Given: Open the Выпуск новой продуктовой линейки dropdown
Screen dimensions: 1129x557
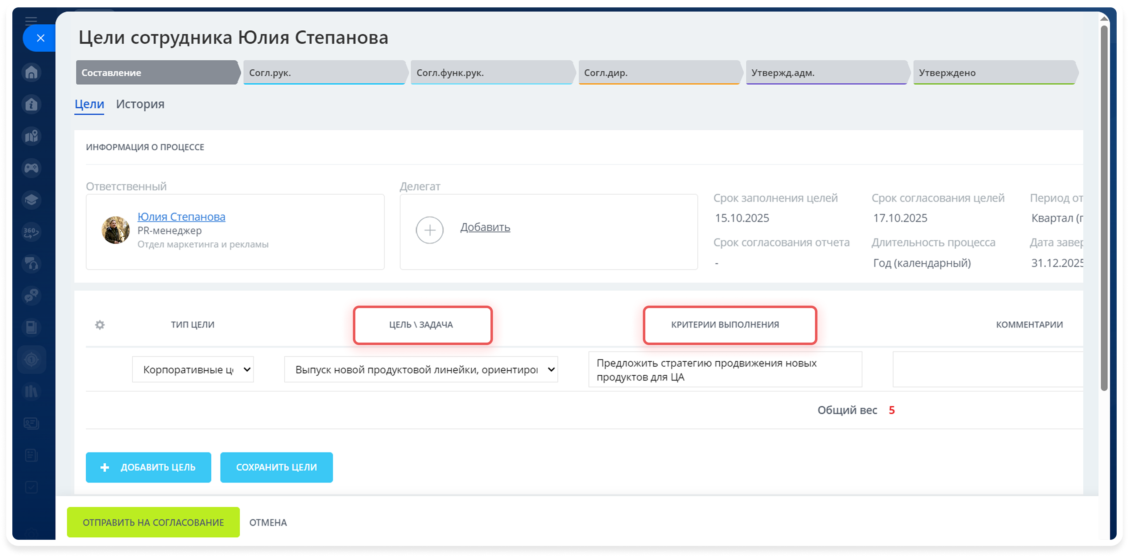Looking at the screenshot, I should click(x=421, y=370).
